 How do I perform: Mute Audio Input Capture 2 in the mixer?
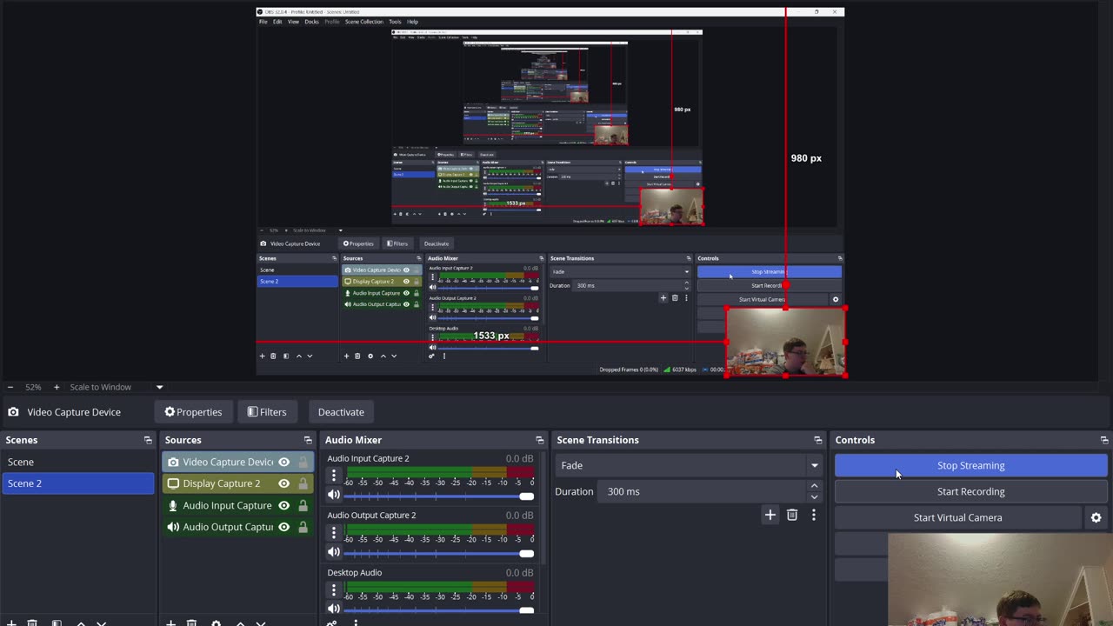click(x=334, y=496)
